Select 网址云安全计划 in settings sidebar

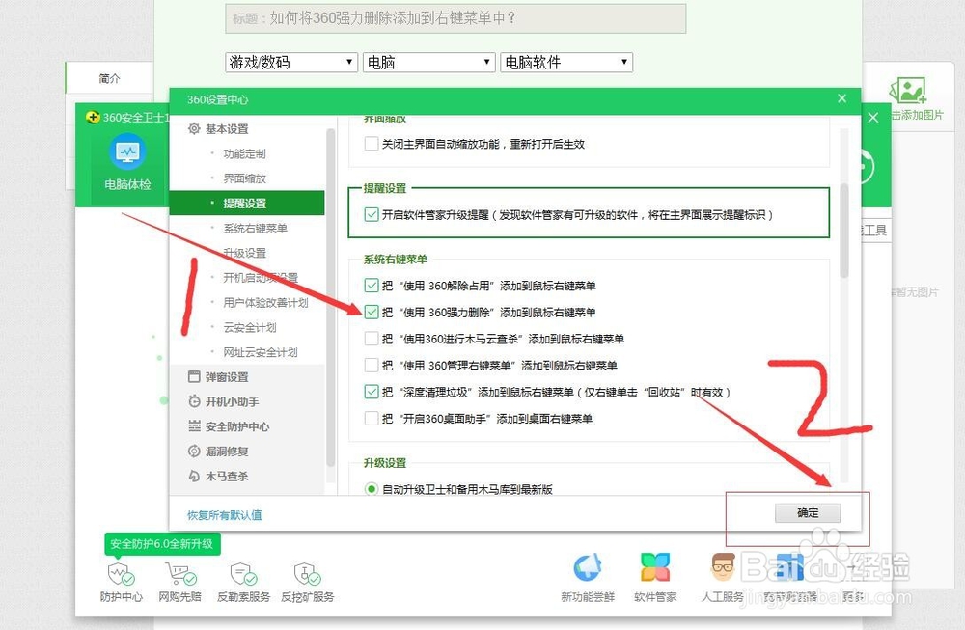coord(261,352)
